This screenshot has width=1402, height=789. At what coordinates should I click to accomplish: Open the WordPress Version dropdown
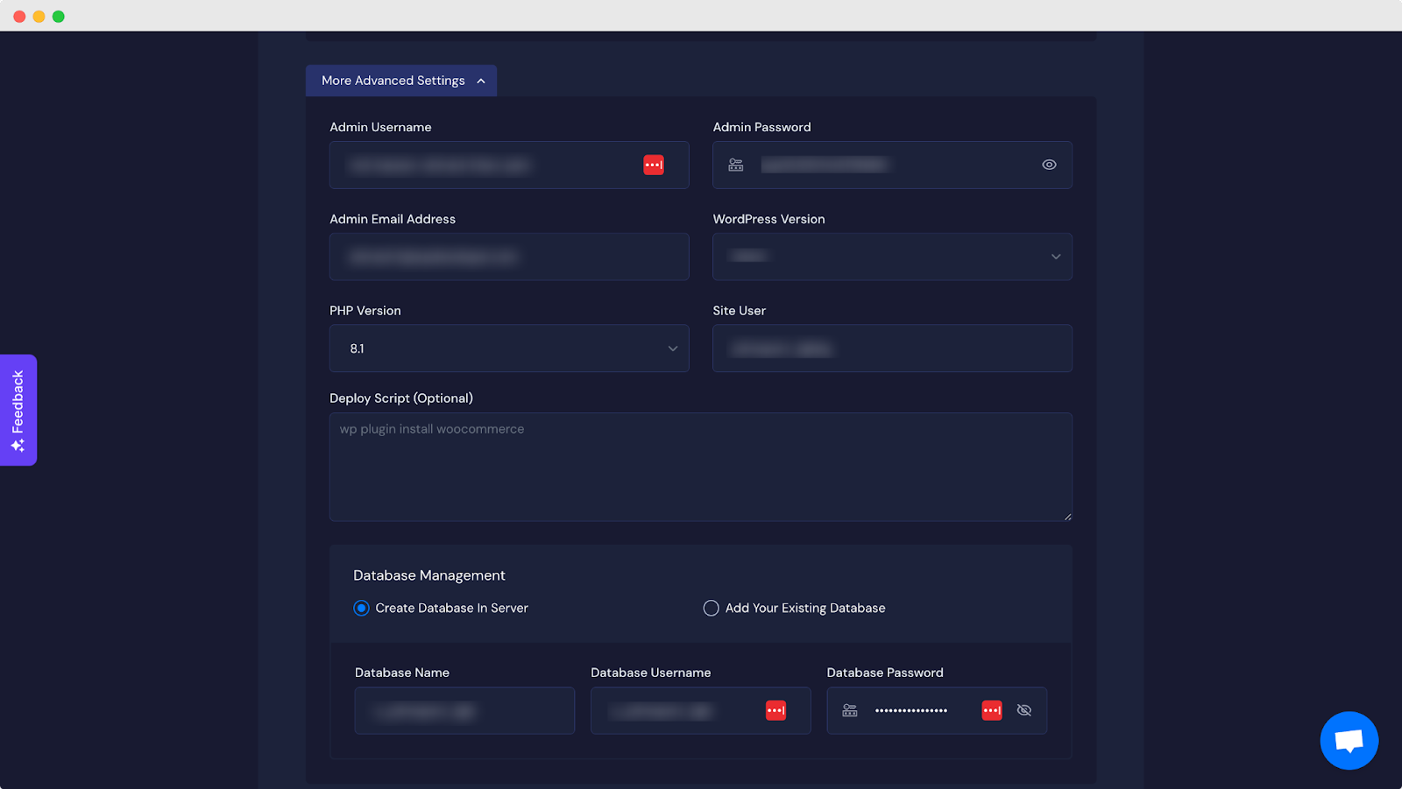(x=1055, y=257)
